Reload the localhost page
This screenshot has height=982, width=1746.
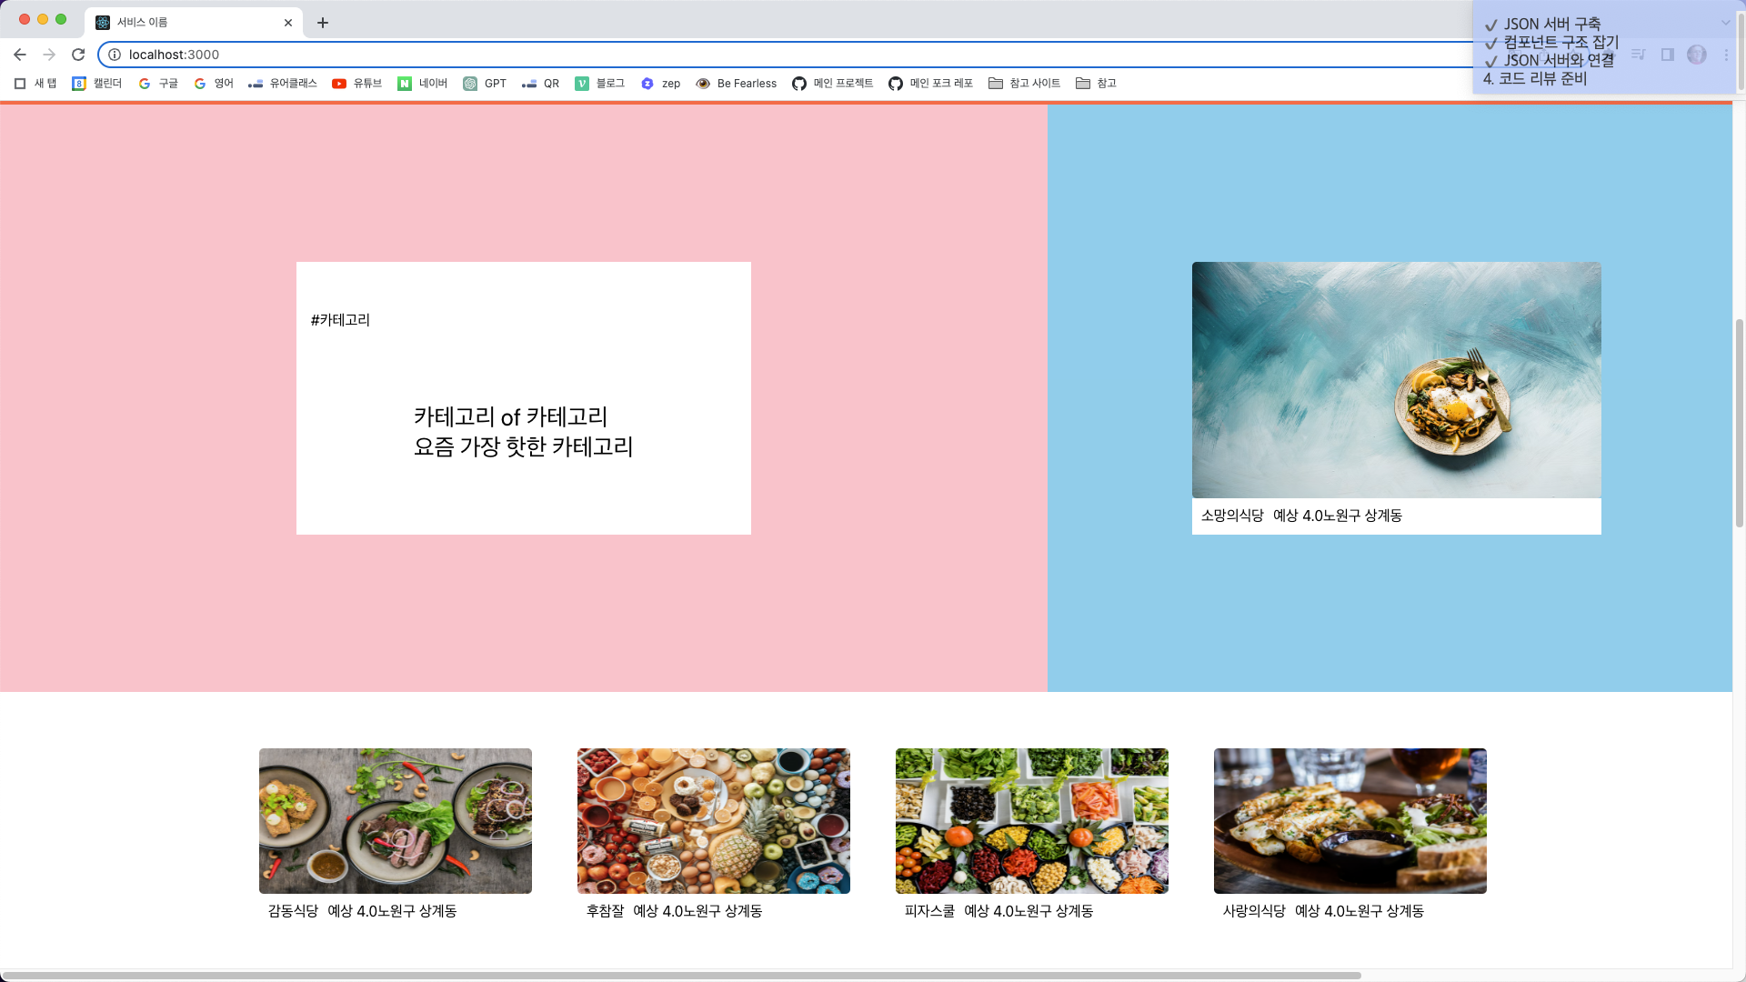pos(78,55)
